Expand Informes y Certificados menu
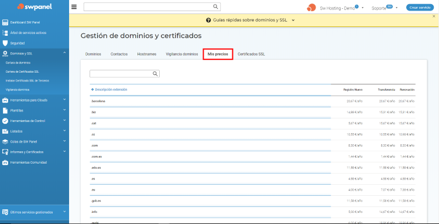 [64, 151]
